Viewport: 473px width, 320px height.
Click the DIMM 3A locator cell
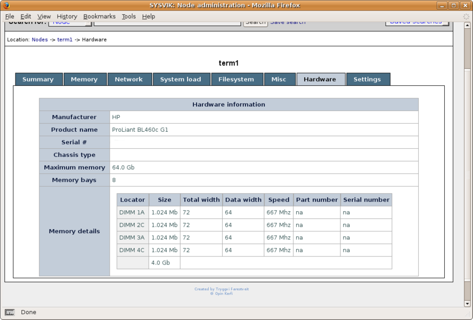[133, 237]
